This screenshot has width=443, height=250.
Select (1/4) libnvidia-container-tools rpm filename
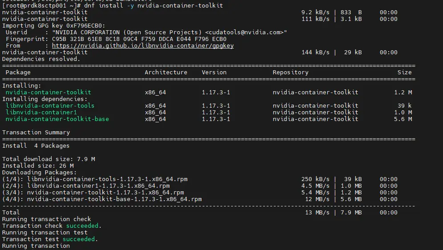pos(107,179)
